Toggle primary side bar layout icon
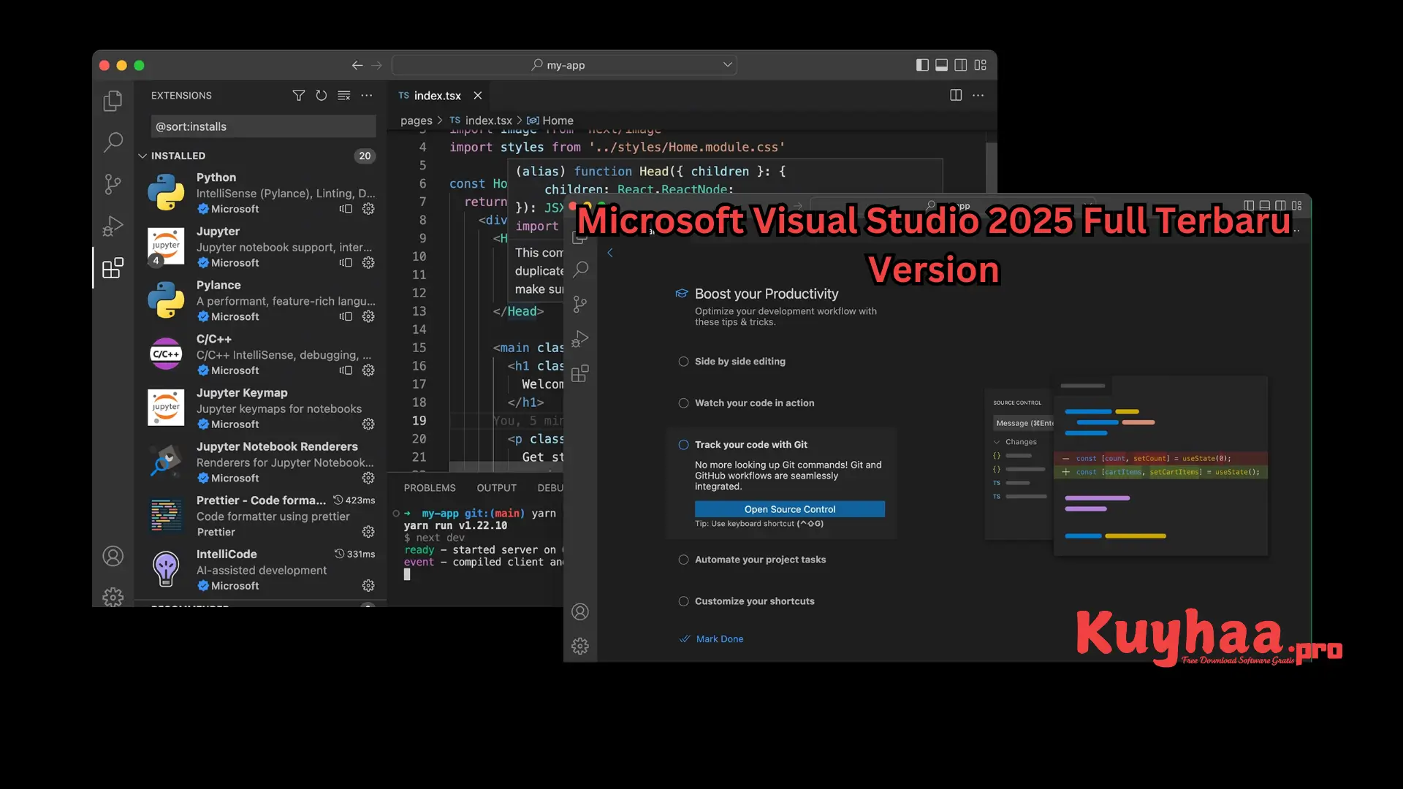The image size is (1403, 789). (x=922, y=65)
